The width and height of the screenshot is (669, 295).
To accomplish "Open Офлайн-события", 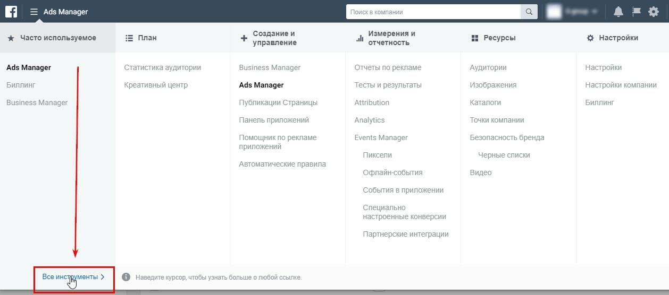I will point(392,172).
